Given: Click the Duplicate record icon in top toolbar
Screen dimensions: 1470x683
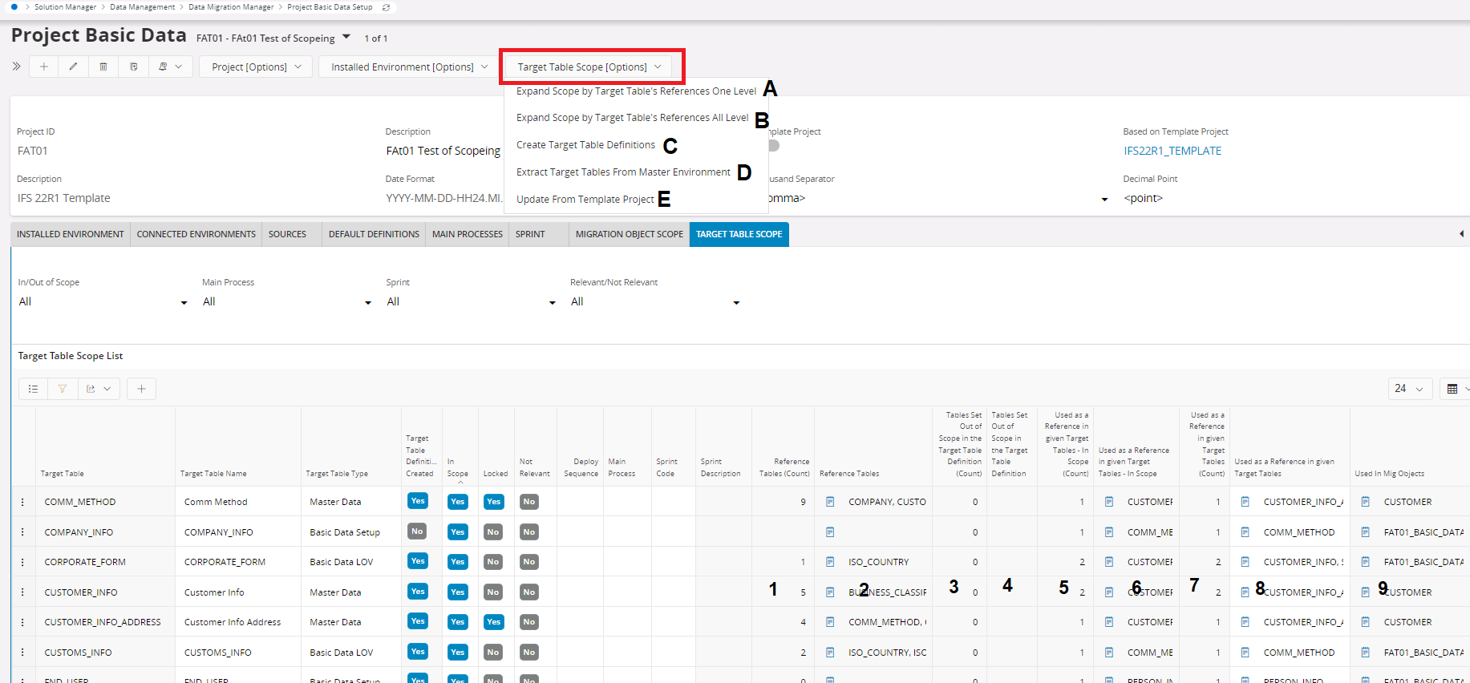Looking at the screenshot, I should [x=133, y=67].
